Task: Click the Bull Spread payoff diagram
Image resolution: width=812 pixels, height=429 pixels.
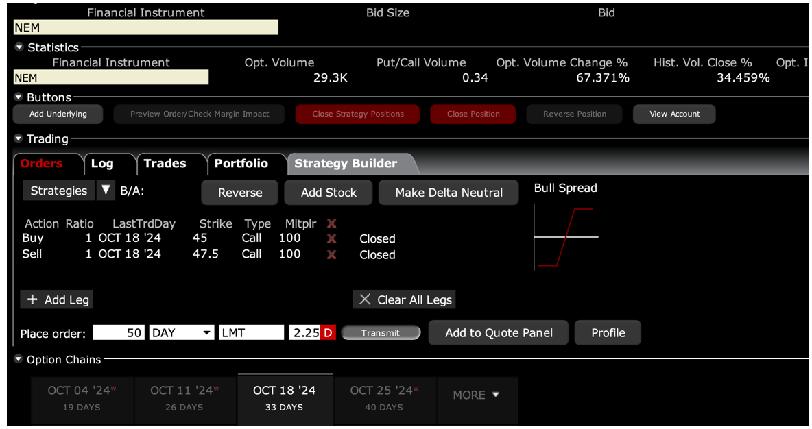Action: coord(566,237)
